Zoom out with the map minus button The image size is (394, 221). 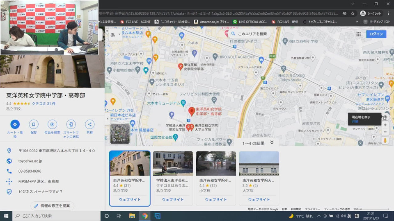pos(385,132)
